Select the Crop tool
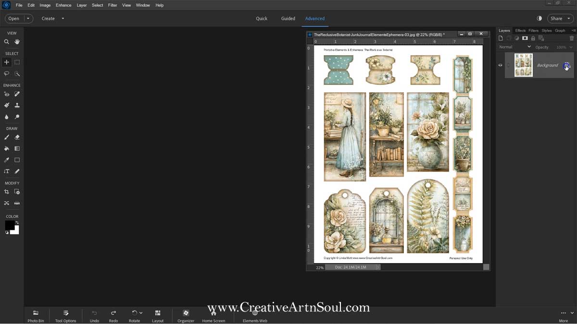 point(7,192)
